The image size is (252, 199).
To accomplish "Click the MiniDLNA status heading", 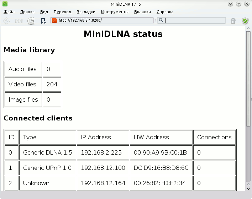I will (123, 34).
